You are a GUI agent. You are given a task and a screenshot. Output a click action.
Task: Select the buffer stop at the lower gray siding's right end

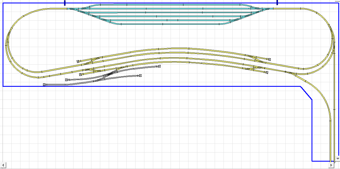(140, 75)
